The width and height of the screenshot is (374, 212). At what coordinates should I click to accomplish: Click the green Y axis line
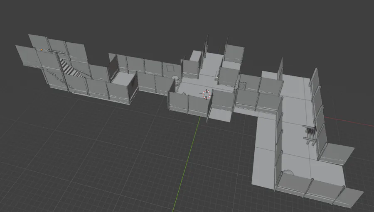[187, 165]
